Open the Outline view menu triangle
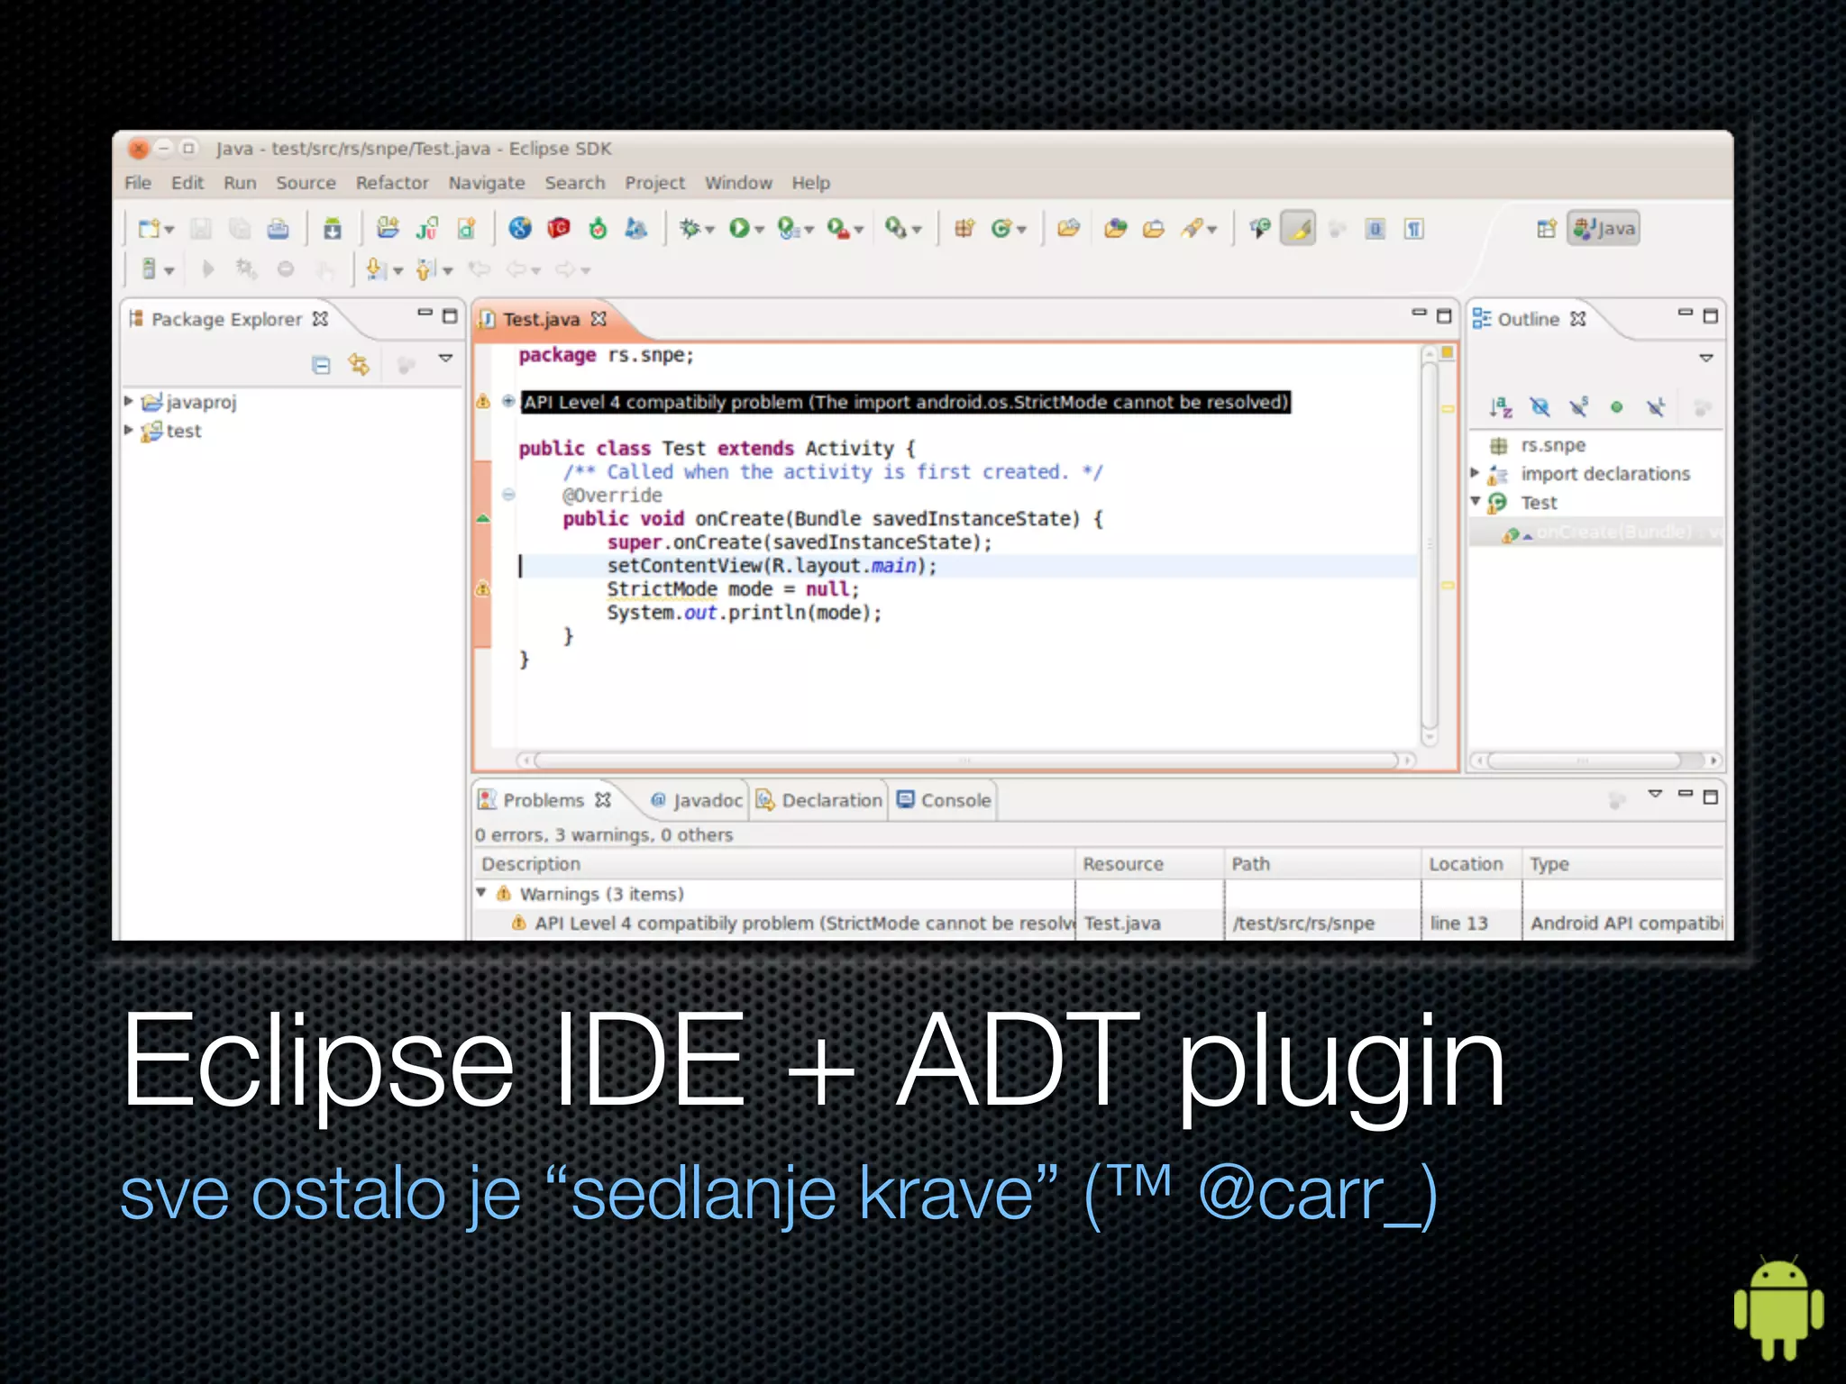The image size is (1846, 1384). tap(1706, 358)
